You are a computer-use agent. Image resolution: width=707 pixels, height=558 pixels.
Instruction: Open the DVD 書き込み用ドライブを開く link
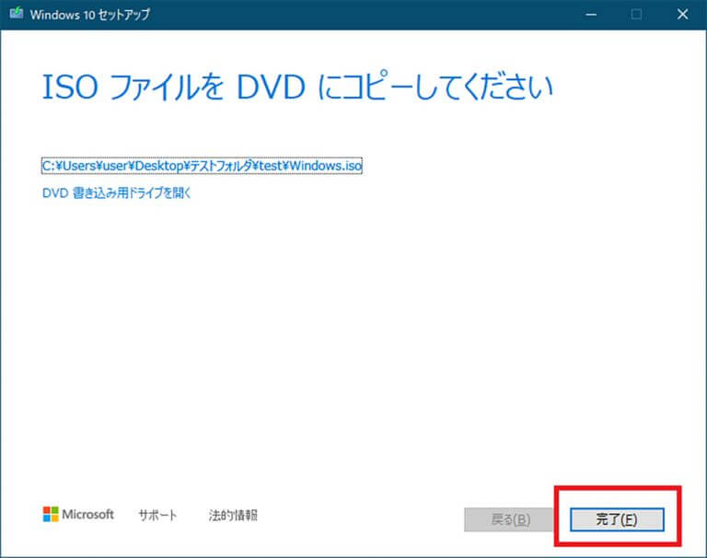116,193
